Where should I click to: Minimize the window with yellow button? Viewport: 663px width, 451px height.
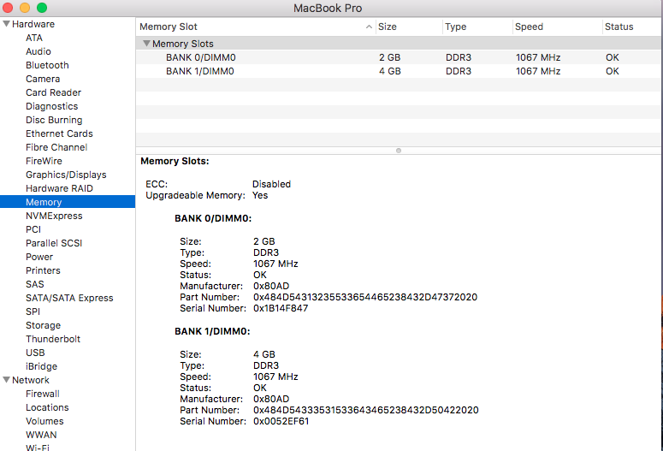[25, 8]
